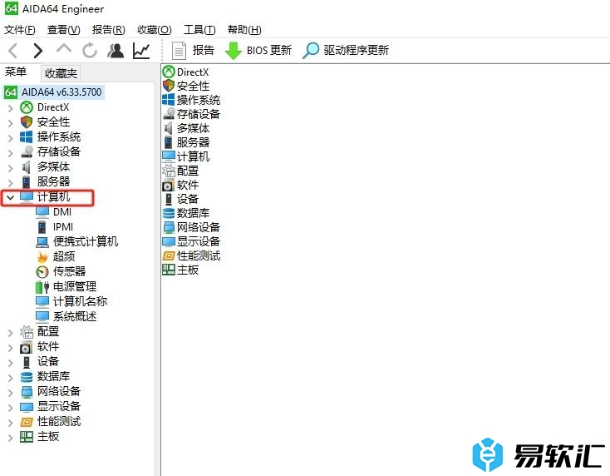Screen dimensions: 610x476
Task: Click 数据库 icon in right pane
Action: pos(169,213)
